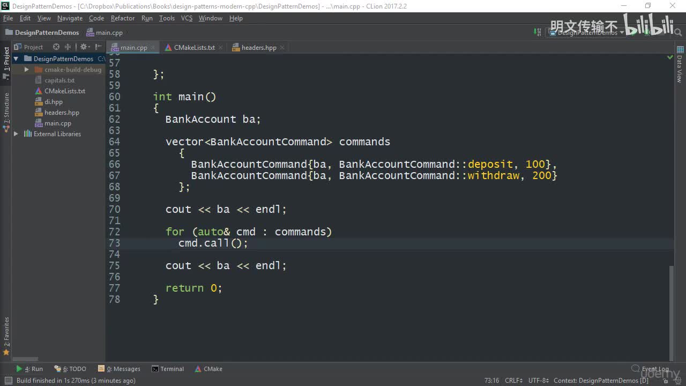Close the main.cpp editor tab

click(x=153, y=47)
